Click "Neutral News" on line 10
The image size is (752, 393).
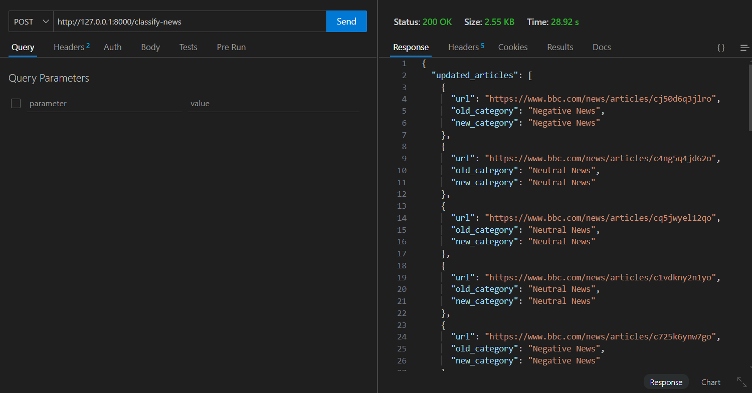coord(561,170)
